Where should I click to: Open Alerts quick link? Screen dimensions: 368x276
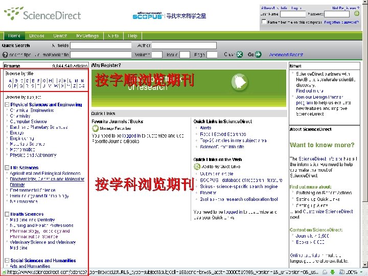coord(205,128)
